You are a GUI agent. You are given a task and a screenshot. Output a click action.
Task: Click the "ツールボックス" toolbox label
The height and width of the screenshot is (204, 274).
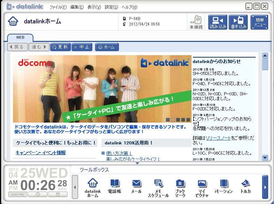(94, 170)
